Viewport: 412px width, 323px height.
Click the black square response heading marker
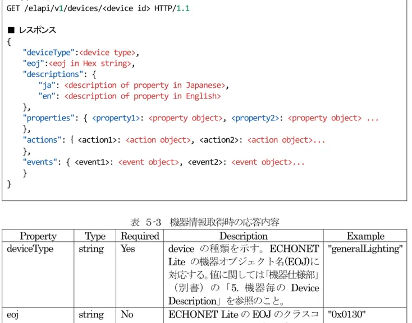click(11, 30)
